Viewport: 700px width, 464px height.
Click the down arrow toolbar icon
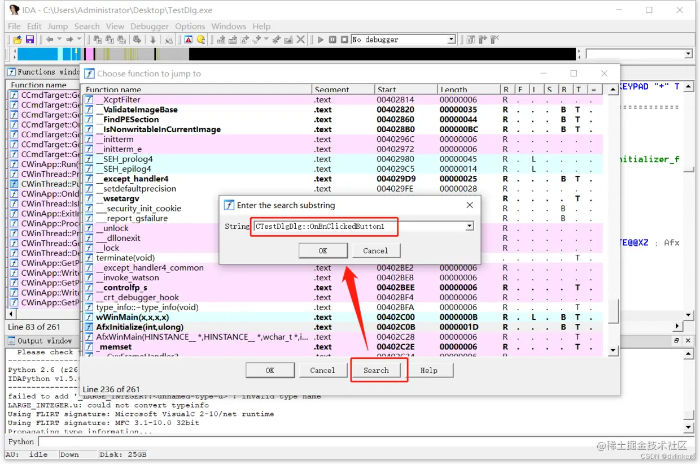153,40
